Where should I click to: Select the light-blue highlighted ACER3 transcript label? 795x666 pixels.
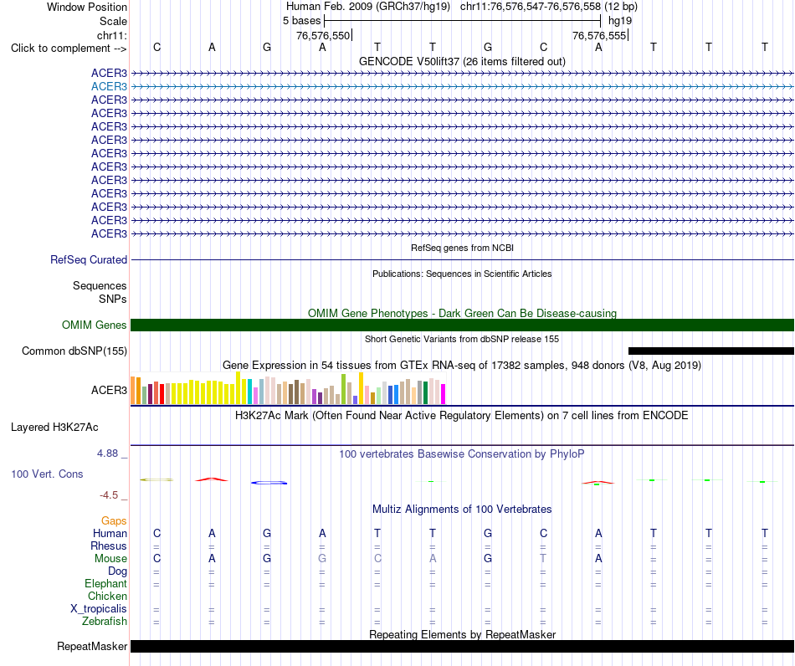[x=109, y=87]
